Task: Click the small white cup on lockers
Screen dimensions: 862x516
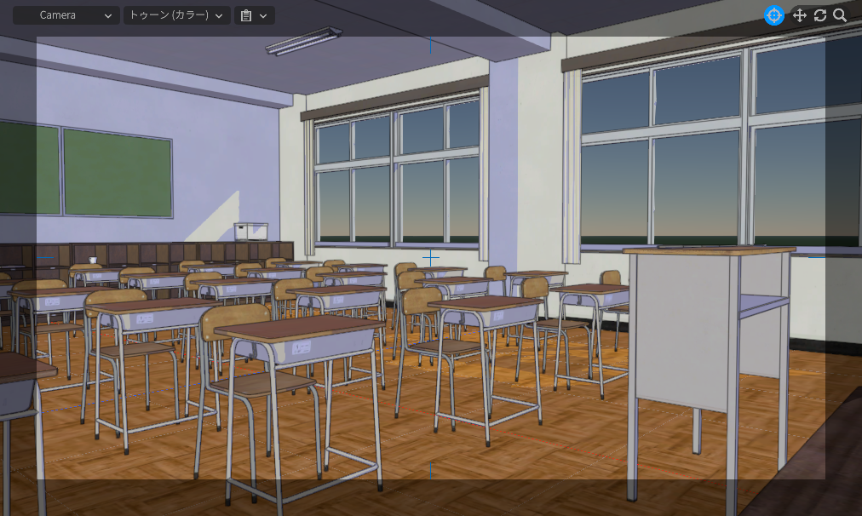Action: (x=93, y=260)
